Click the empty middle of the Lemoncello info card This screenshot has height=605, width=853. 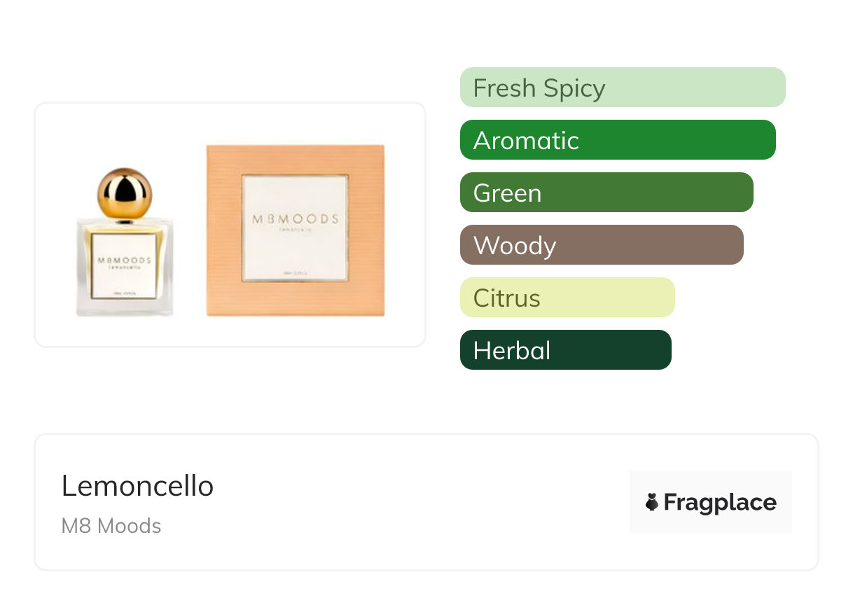(420, 502)
